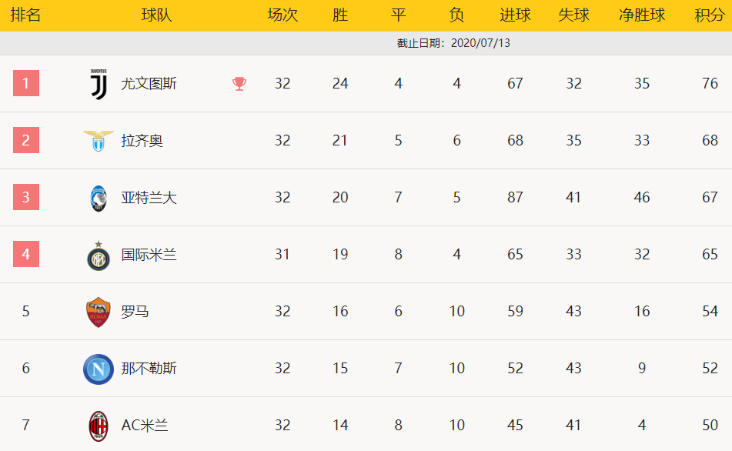Image resolution: width=732 pixels, height=451 pixels.
Task: Click the 进球 column header
Action: point(516,15)
